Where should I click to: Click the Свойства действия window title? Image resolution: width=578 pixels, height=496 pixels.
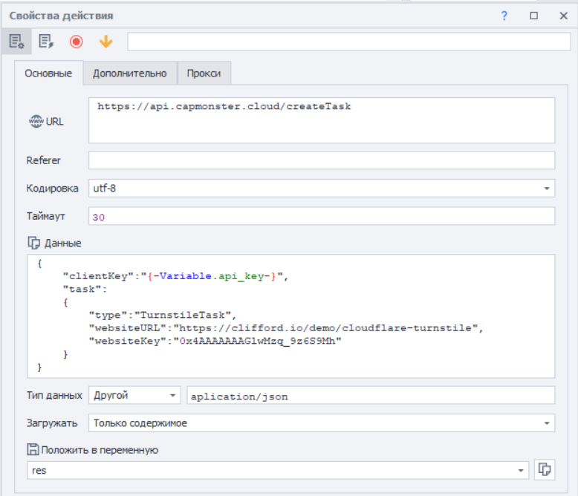click(61, 16)
